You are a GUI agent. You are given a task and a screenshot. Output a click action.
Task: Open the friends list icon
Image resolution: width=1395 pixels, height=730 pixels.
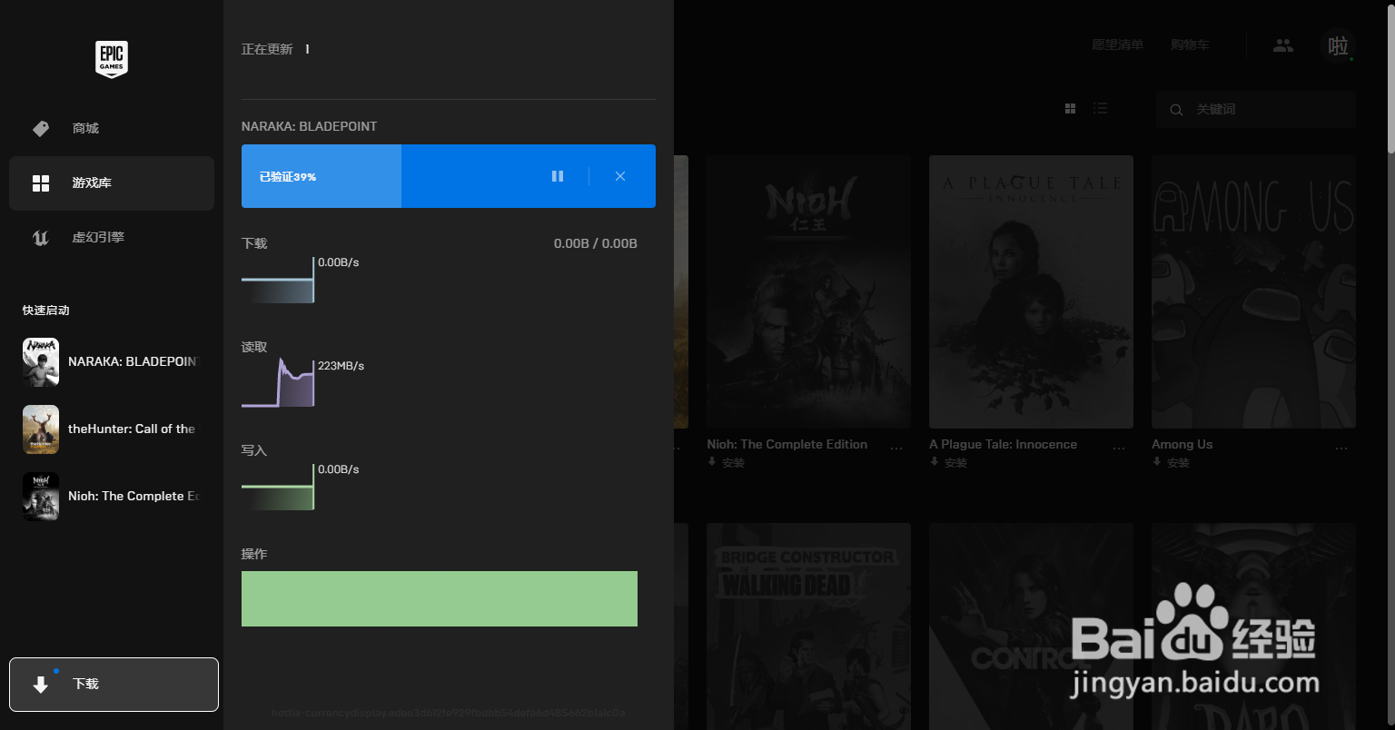[x=1282, y=44]
